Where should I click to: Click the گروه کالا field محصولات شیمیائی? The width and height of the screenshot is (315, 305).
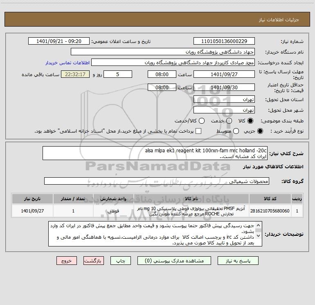pyautogui.click(x=157, y=181)
